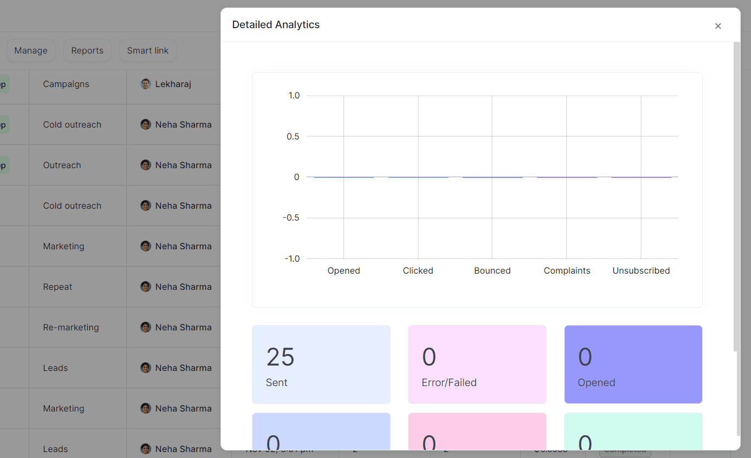The image size is (751, 458).
Task: Click Neha Sharma's avatar in Re-marketing row
Action: click(145, 327)
